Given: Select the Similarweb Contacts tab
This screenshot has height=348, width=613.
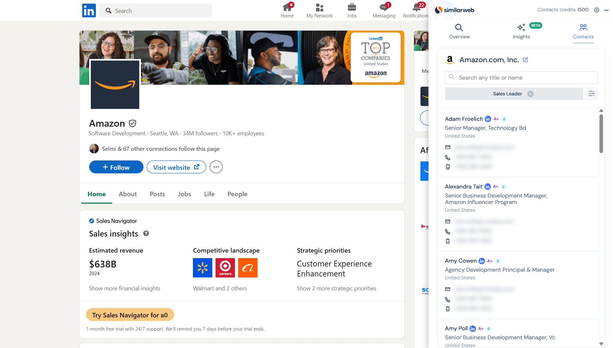Looking at the screenshot, I should click(583, 32).
